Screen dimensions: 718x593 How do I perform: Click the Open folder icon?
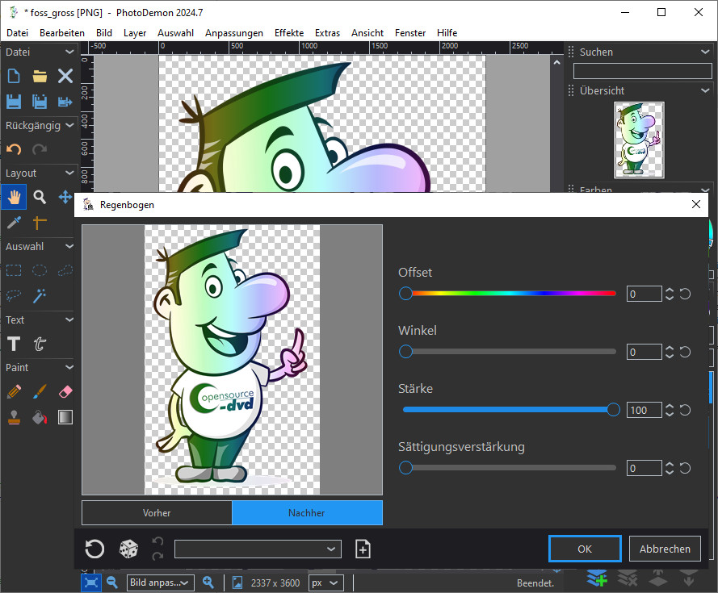tap(40, 77)
